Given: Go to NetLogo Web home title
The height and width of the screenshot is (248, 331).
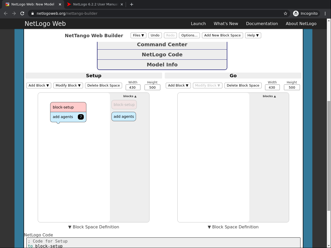Looking at the screenshot, I should pyautogui.click(x=45, y=24).
